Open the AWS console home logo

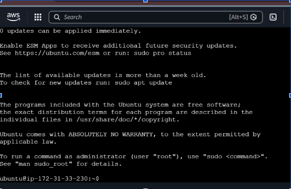pos(14,17)
